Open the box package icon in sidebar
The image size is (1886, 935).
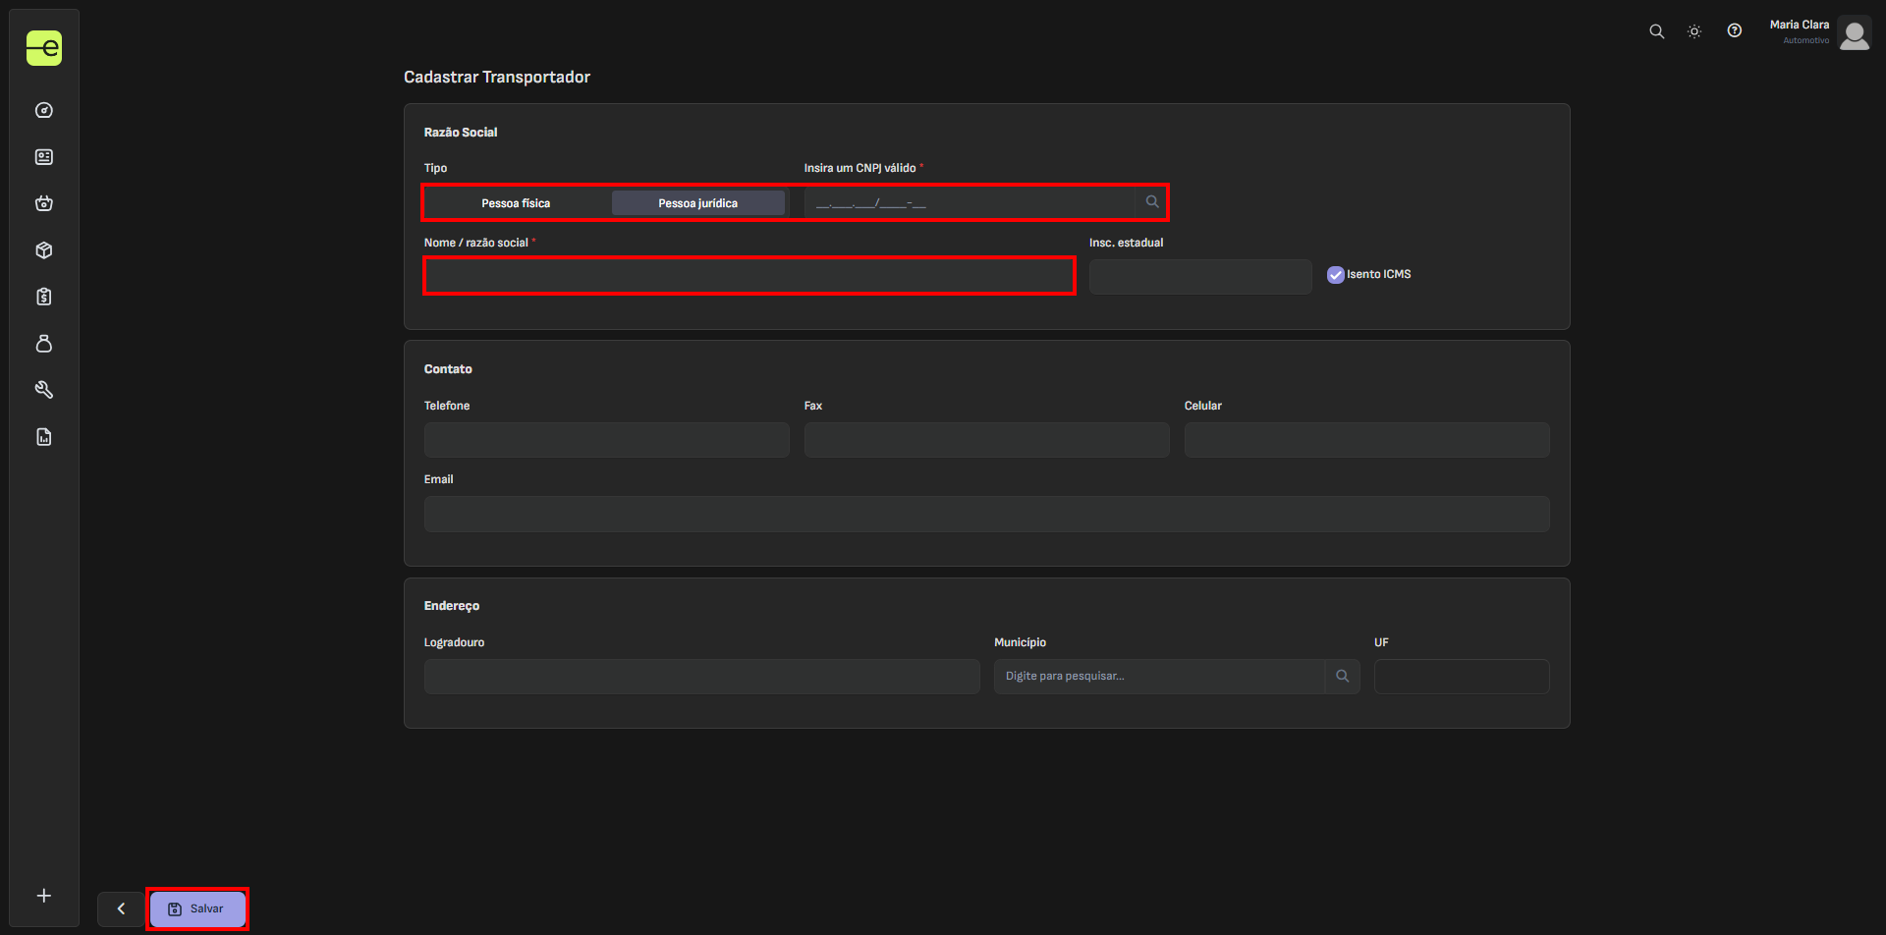point(44,250)
